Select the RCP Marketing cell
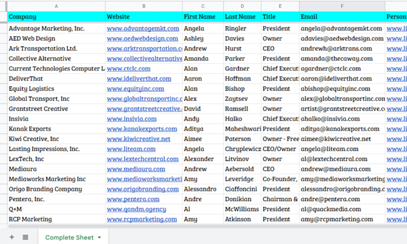This screenshot has width=407, height=244. pos(56,219)
